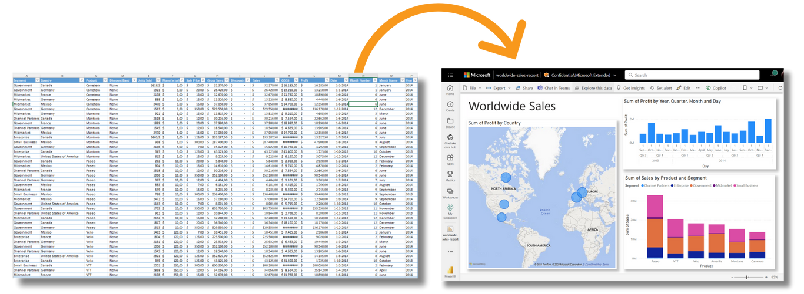Select column header A in Excel

[26, 76]
